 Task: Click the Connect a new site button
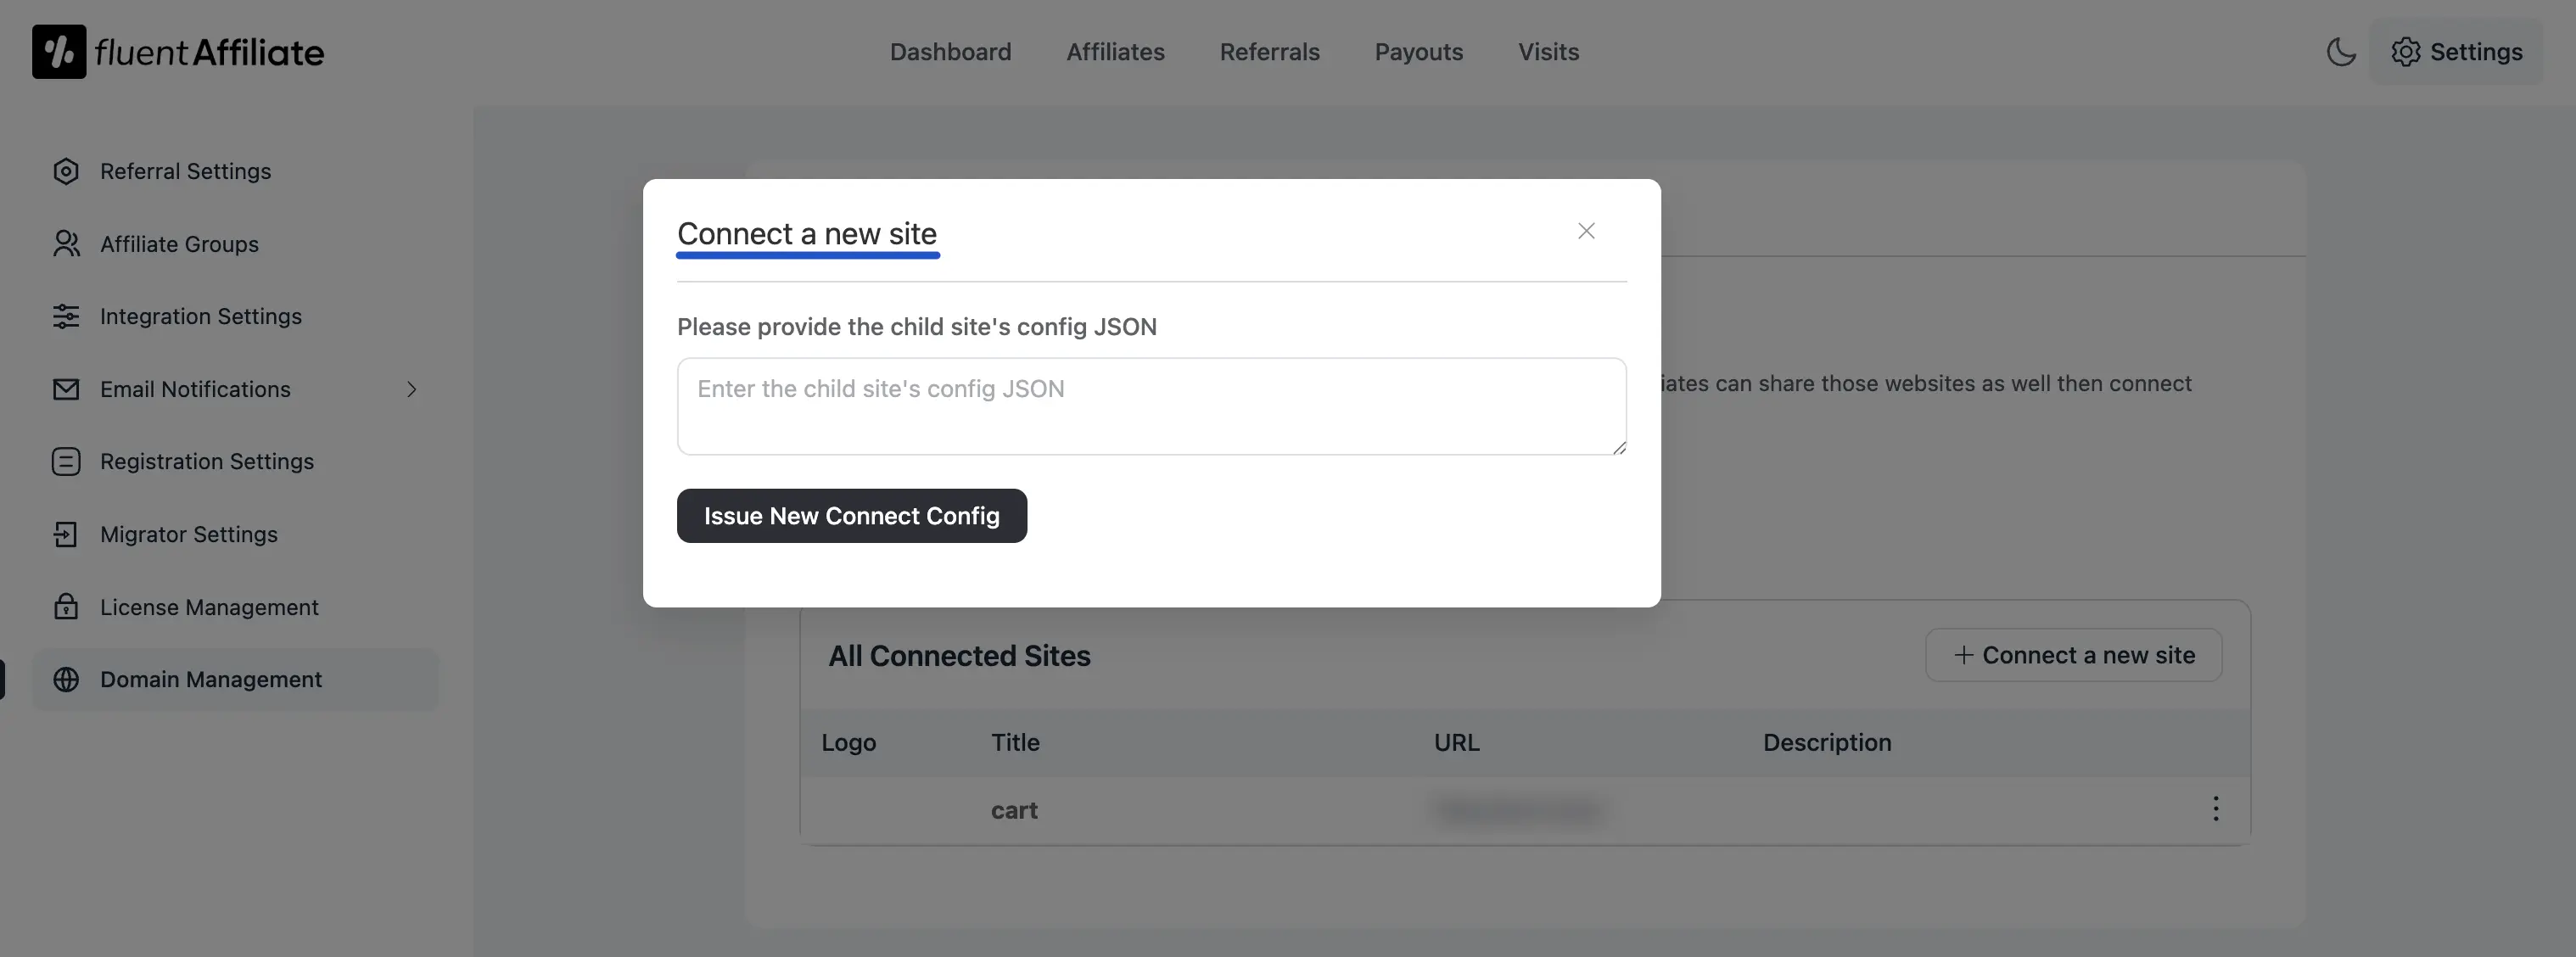(x=2073, y=654)
